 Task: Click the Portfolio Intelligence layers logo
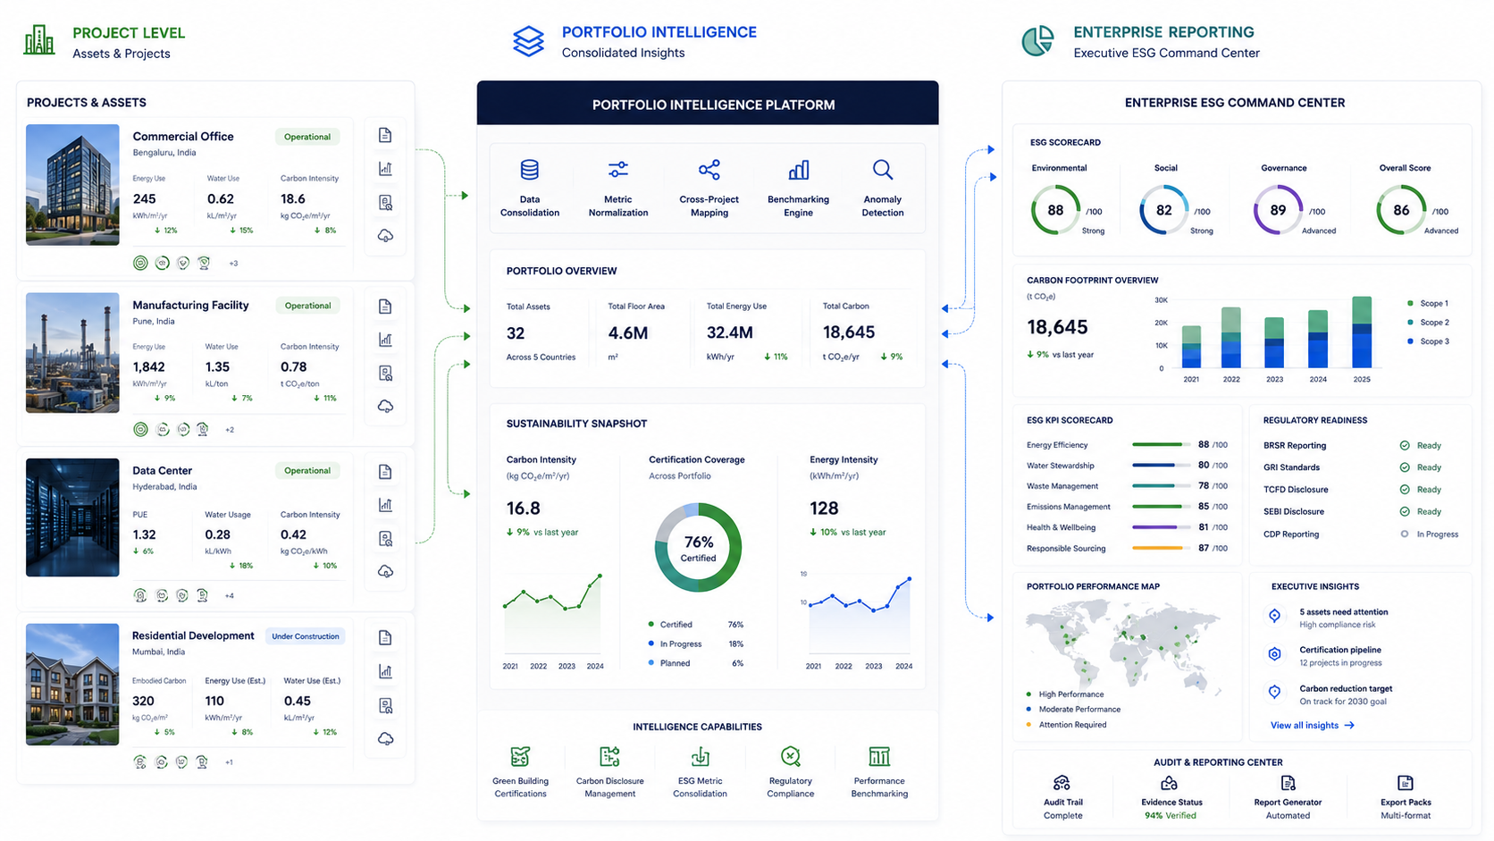pyautogui.click(x=528, y=41)
